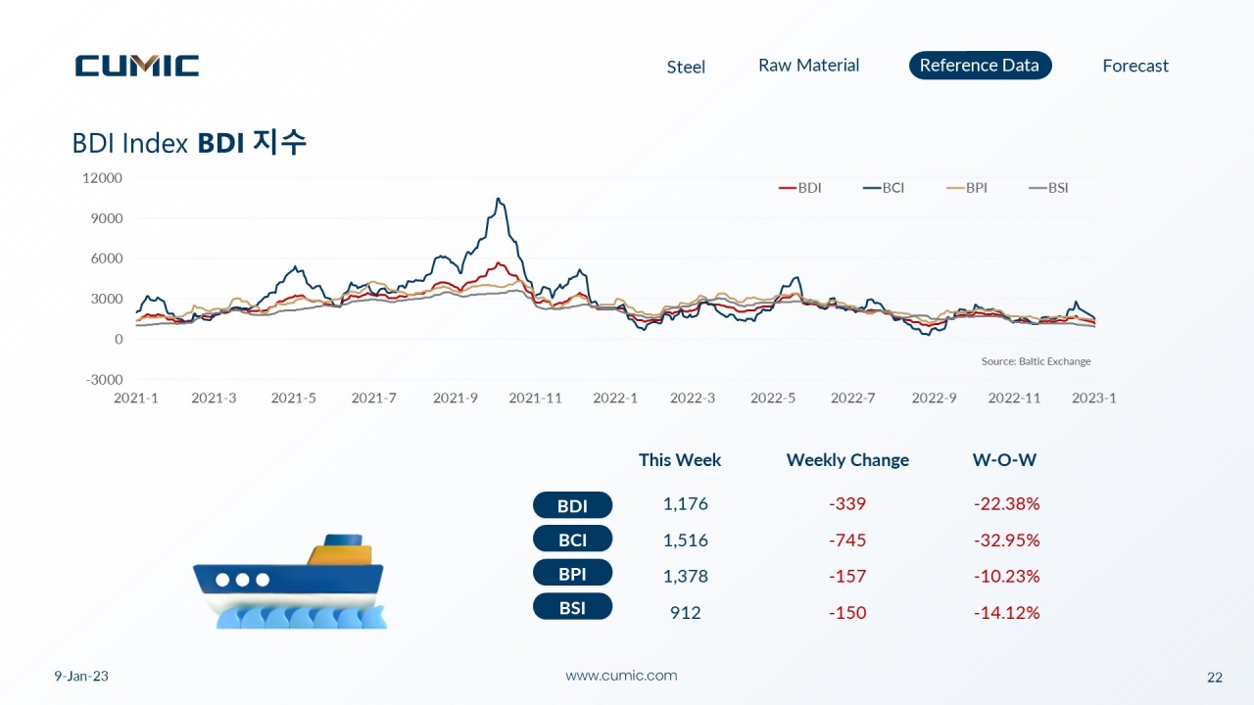Click the BDI pill label
The width and height of the screenshot is (1254, 705).
click(572, 505)
